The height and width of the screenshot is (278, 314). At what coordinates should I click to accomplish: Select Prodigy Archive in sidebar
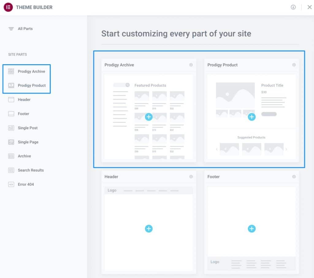coord(32,71)
